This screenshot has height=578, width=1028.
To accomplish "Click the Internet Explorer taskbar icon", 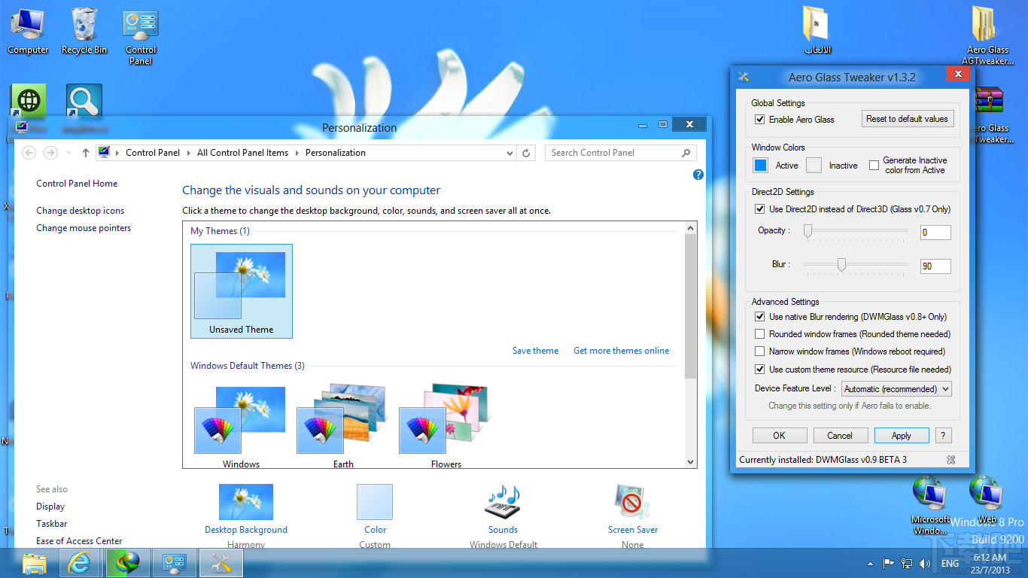I will [x=80, y=562].
